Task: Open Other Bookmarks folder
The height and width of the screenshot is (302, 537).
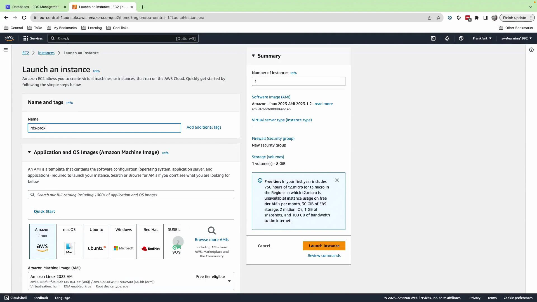Action: pyautogui.click(x=516, y=28)
